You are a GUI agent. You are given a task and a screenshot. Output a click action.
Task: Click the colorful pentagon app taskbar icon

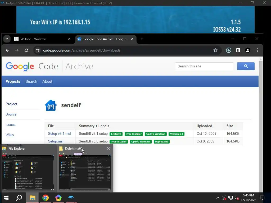click(58, 198)
